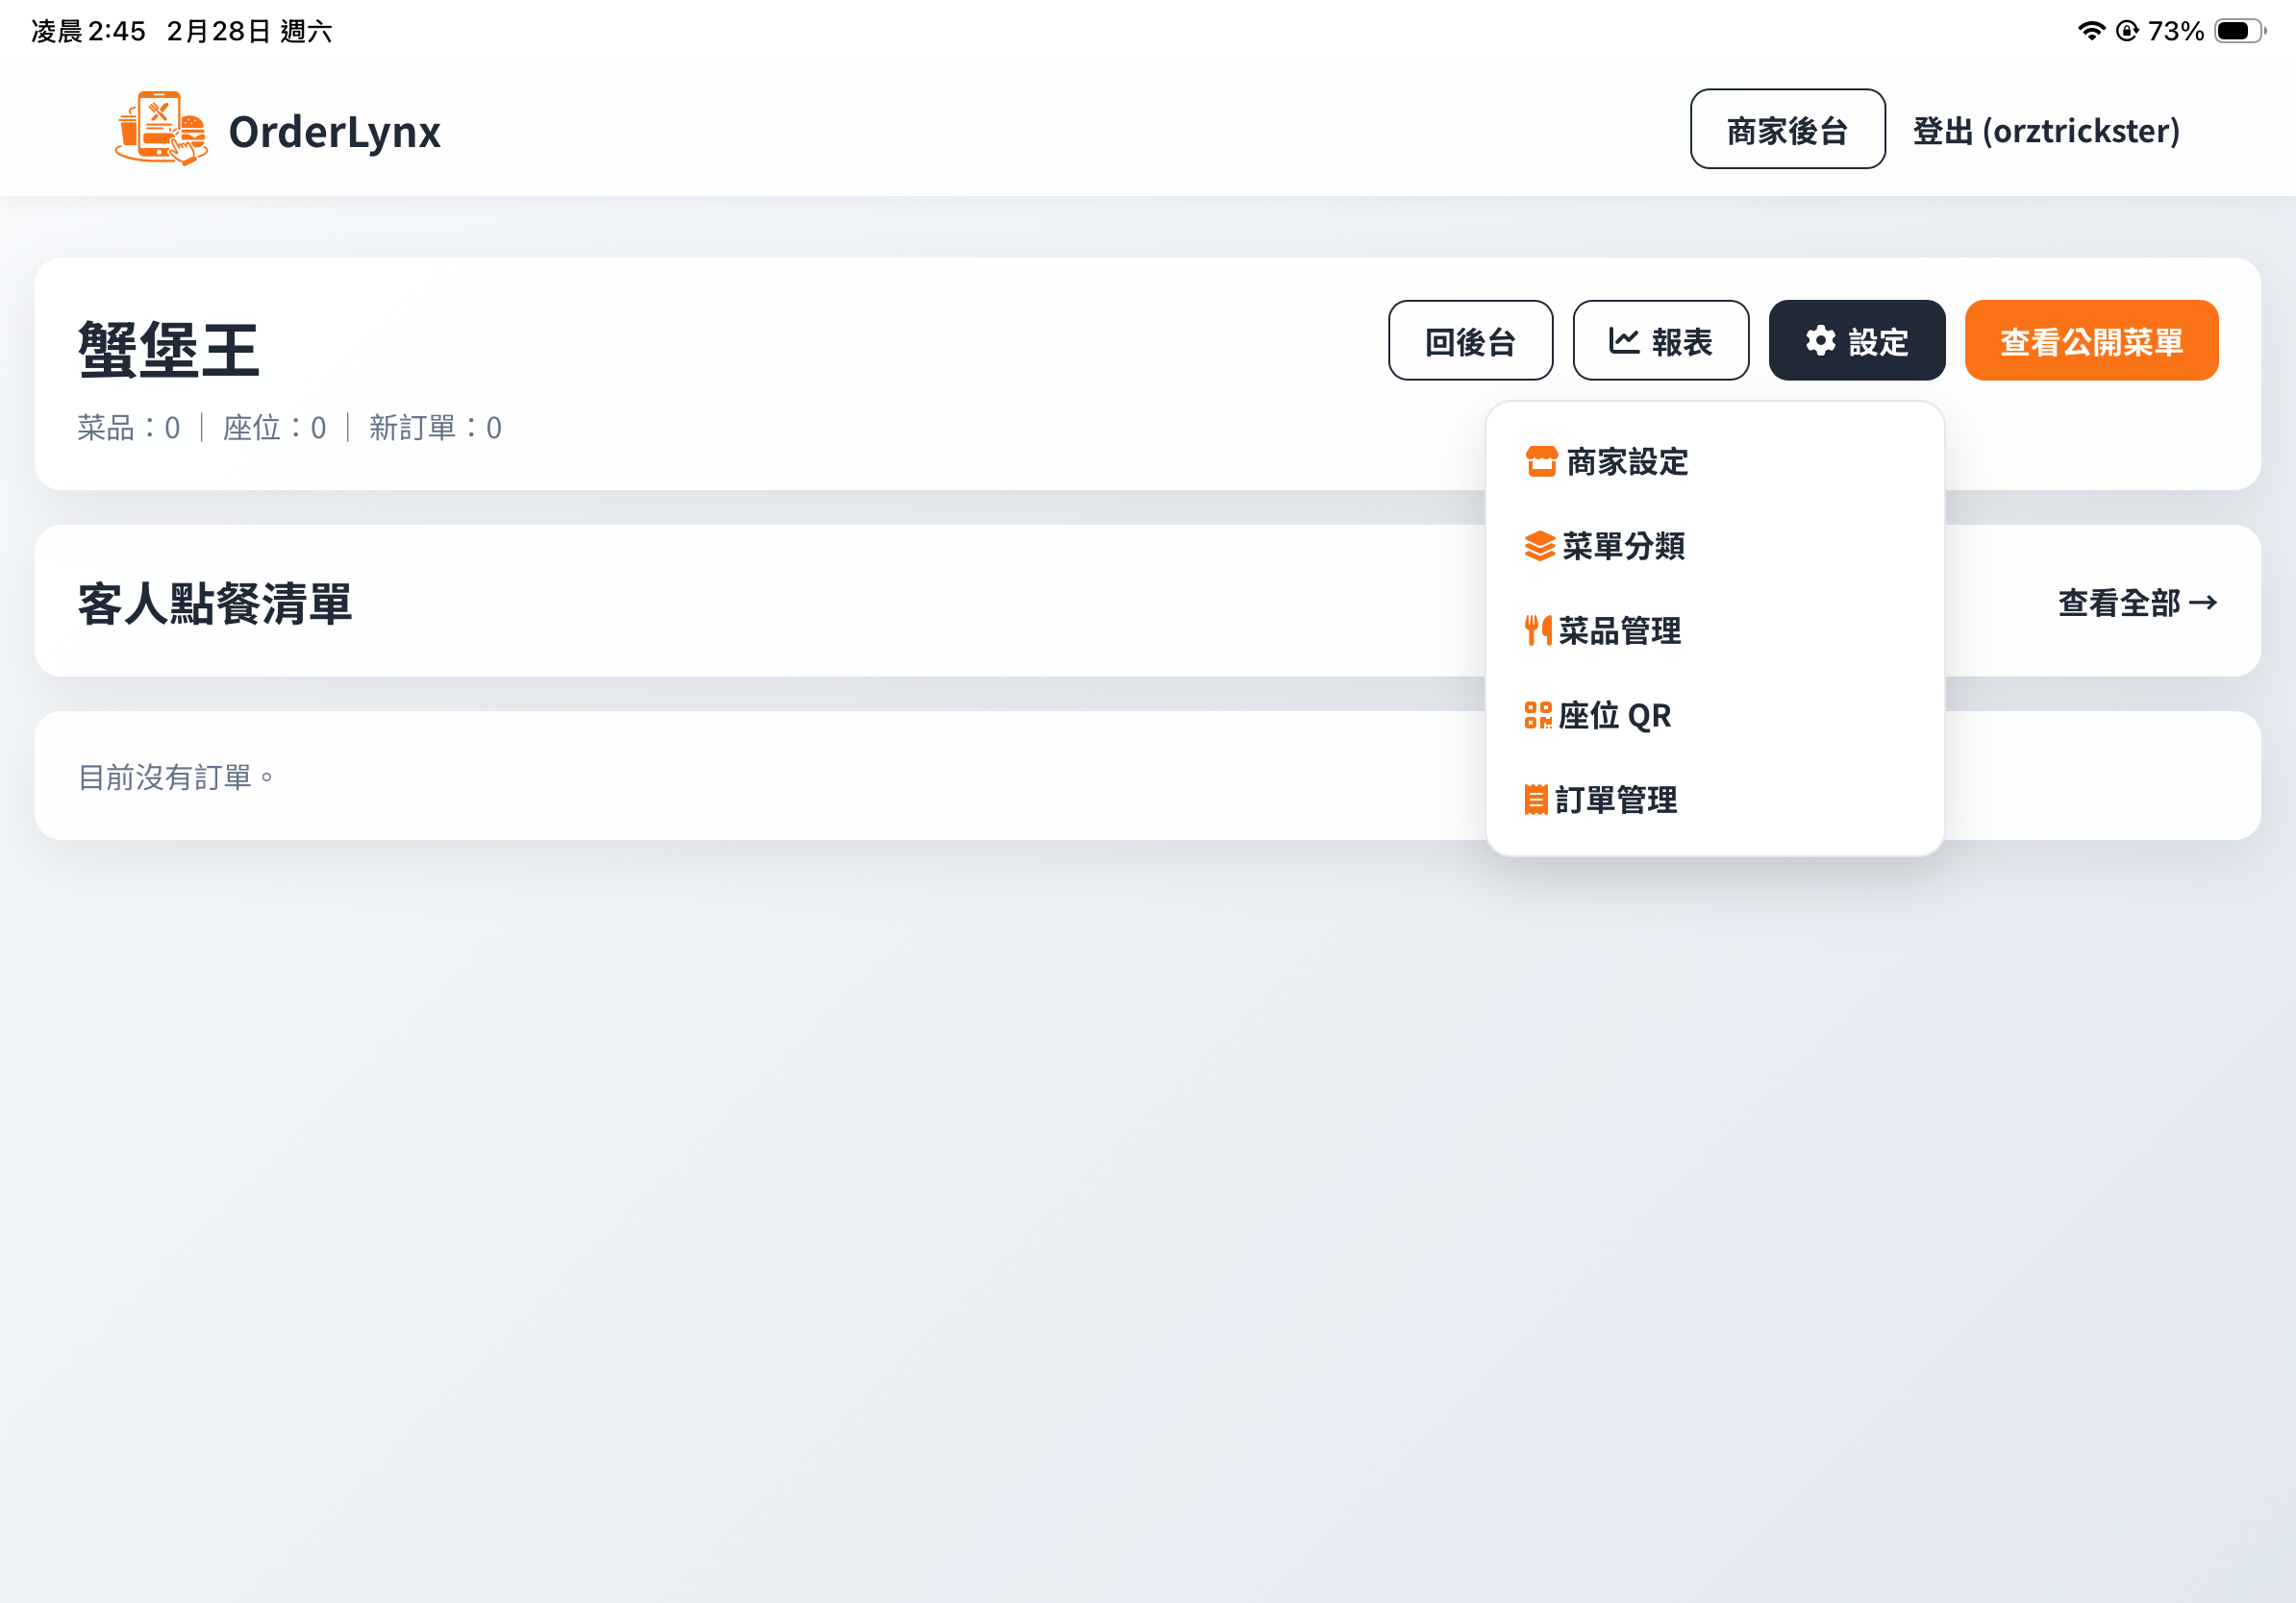The image size is (2296, 1603).
Task: Click the store icon beside 商家設定
Action: tap(1541, 461)
